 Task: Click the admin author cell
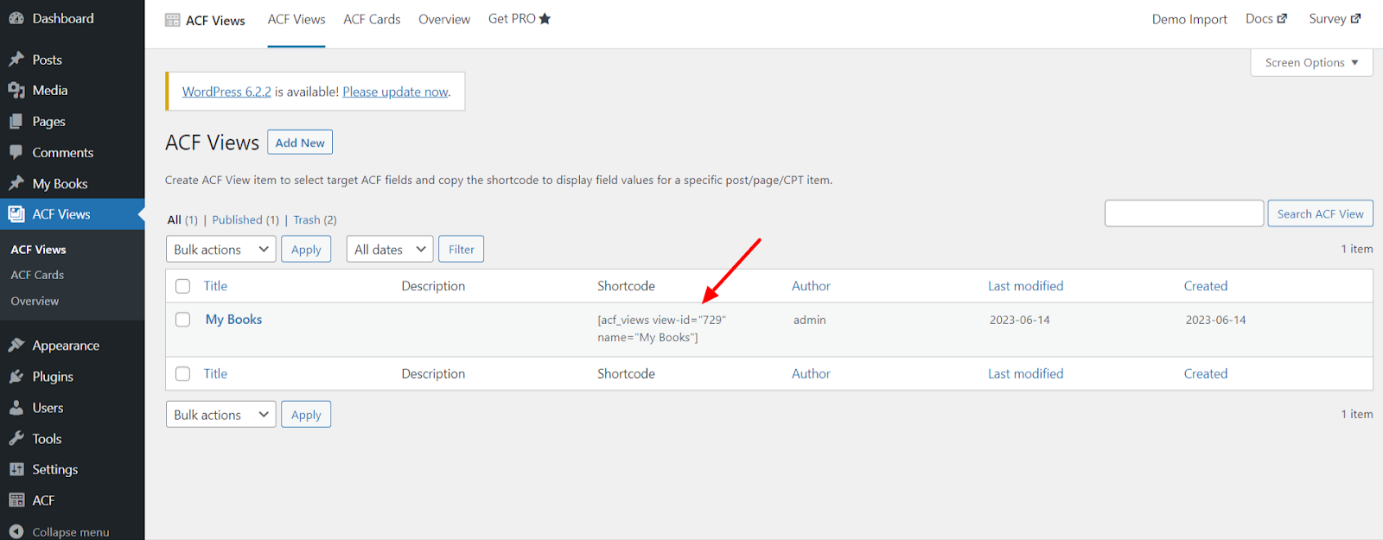[809, 320]
